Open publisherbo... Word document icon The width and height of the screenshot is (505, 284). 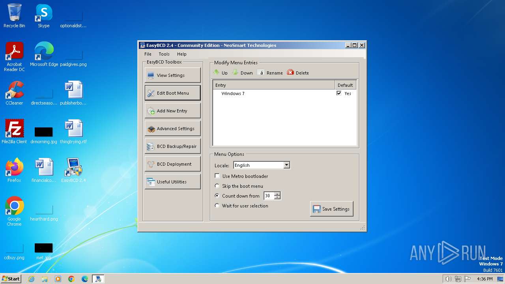[x=73, y=93]
